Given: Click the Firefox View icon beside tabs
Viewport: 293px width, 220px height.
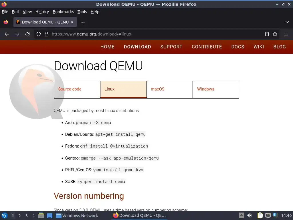Looking at the screenshot, I should 6,22.
